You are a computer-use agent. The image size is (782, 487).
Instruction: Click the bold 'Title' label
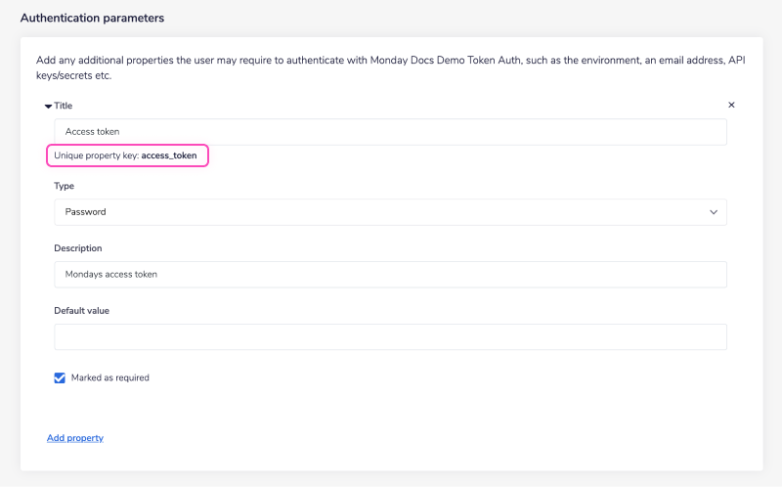64,106
